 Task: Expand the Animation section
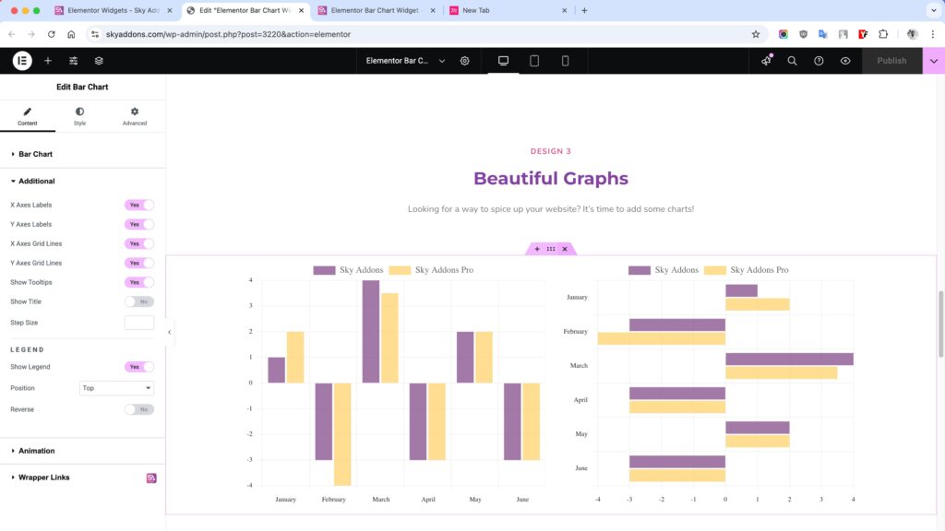click(82, 451)
